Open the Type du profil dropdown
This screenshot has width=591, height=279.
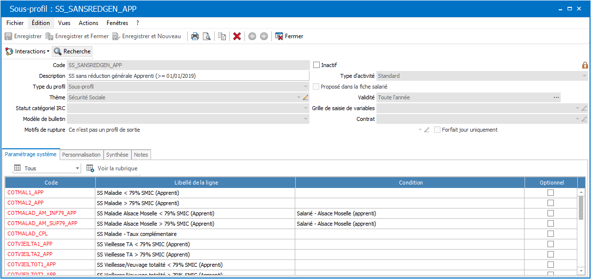(x=306, y=87)
